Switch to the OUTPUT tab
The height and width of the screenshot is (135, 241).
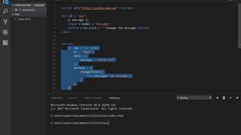(73, 98)
